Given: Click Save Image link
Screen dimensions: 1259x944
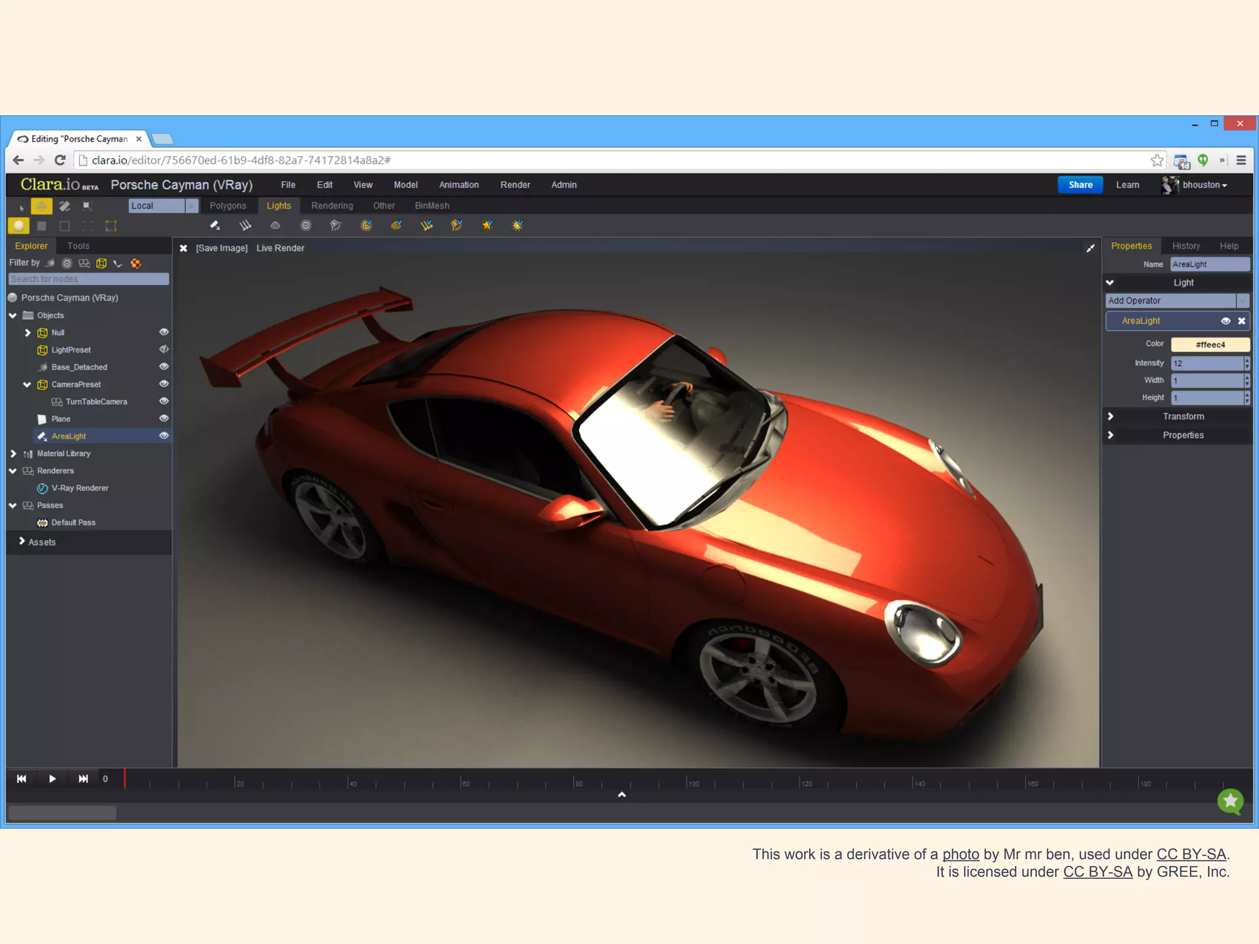Looking at the screenshot, I should [x=221, y=248].
